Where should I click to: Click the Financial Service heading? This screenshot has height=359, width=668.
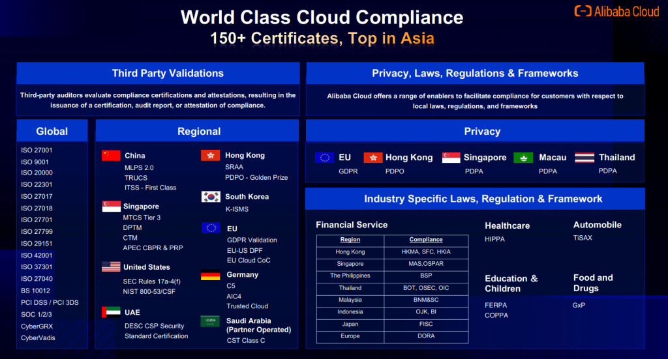click(352, 225)
